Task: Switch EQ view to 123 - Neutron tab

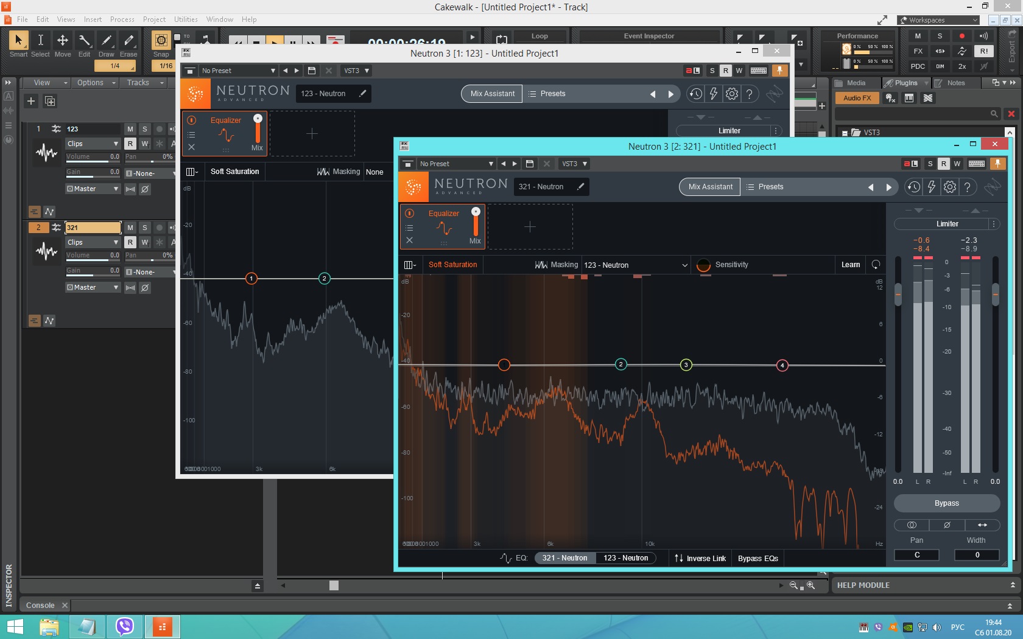Action: pos(625,558)
